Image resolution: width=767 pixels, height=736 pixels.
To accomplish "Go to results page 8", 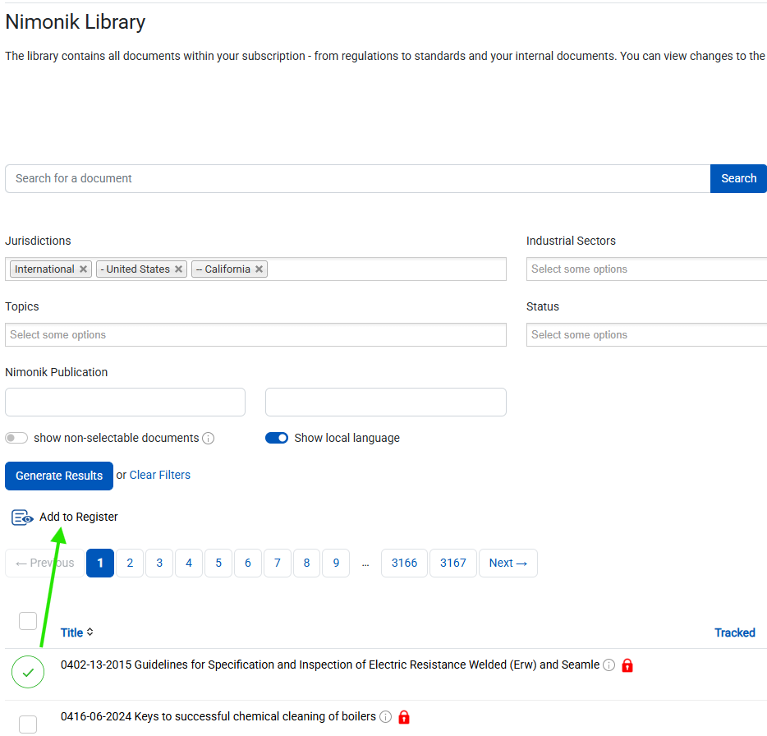I will click(306, 563).
